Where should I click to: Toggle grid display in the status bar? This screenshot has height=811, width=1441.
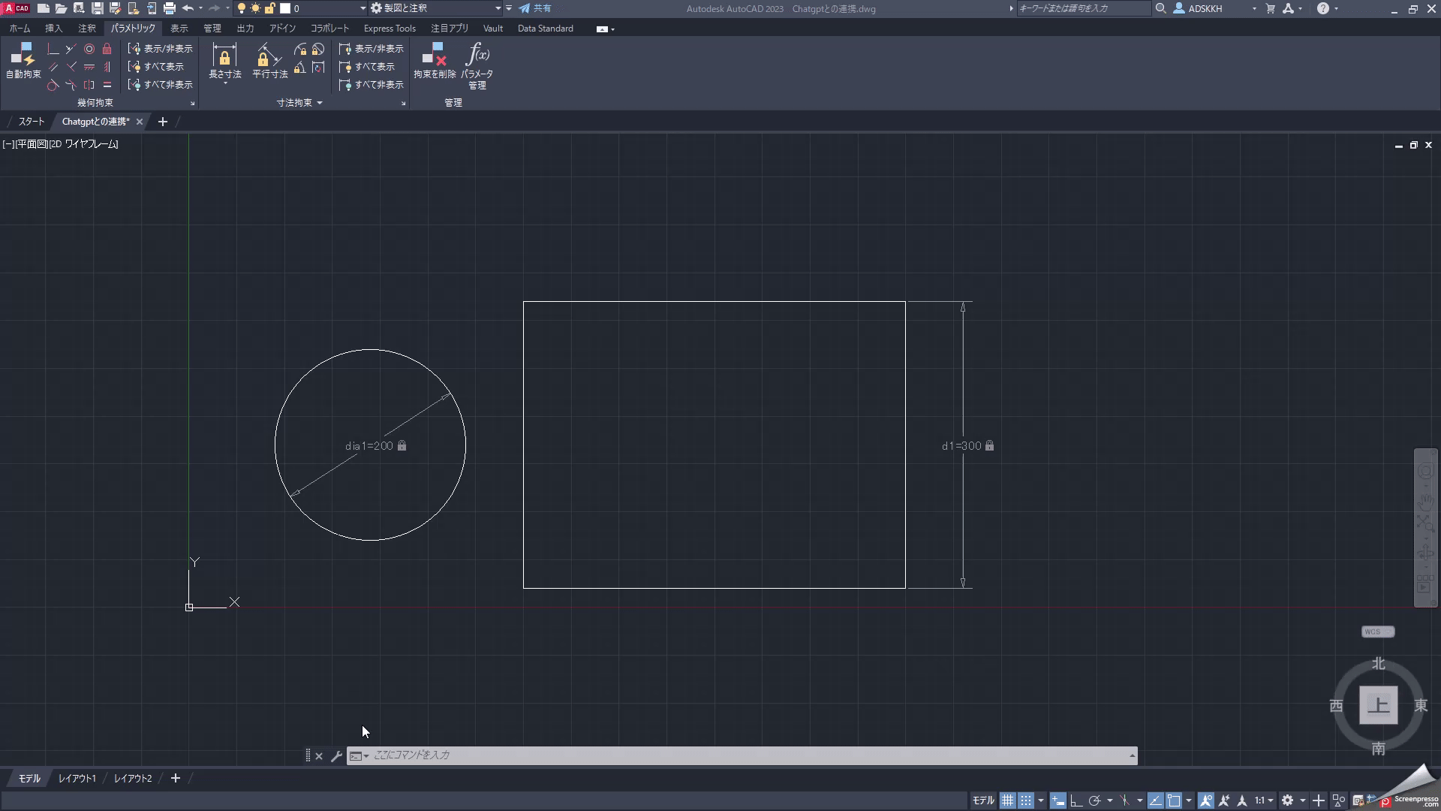coord(1008,800)
